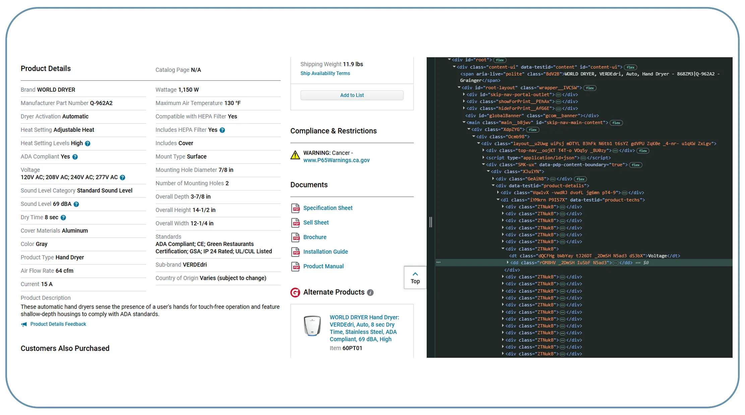Click flex badge next to GeAiN8 div
Image resolution: width=745 pixels, height=415 pixels.
pyautogui.click(x=580, y=179)
